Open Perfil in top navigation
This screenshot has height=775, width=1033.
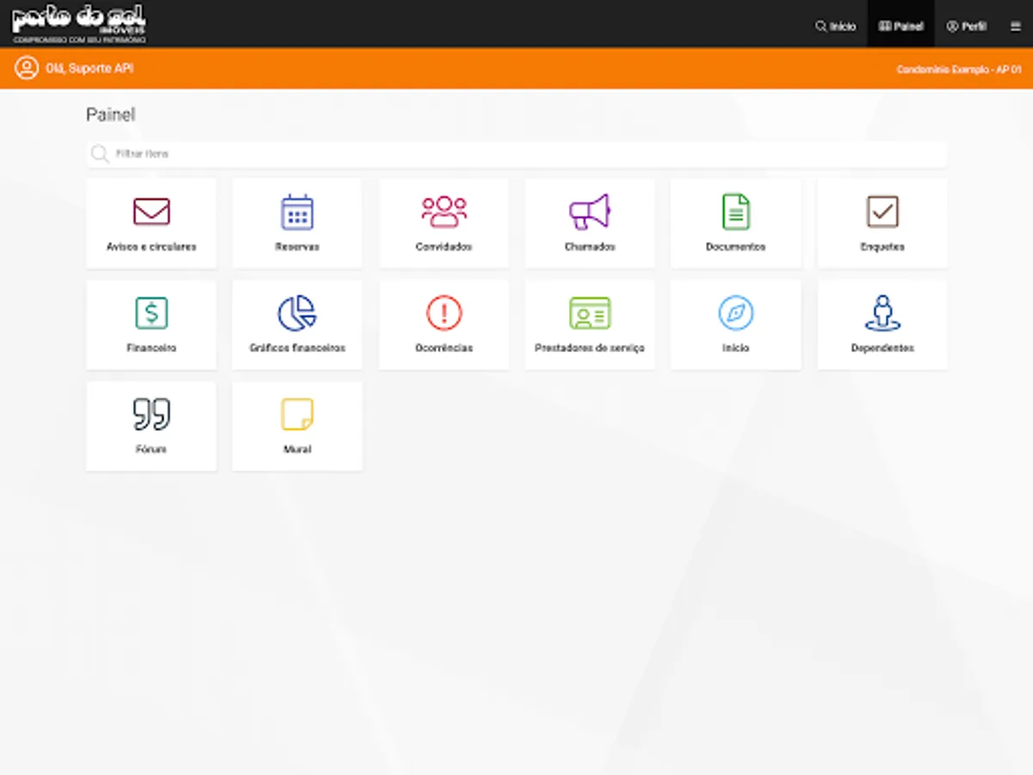click(x=966, y=27)
